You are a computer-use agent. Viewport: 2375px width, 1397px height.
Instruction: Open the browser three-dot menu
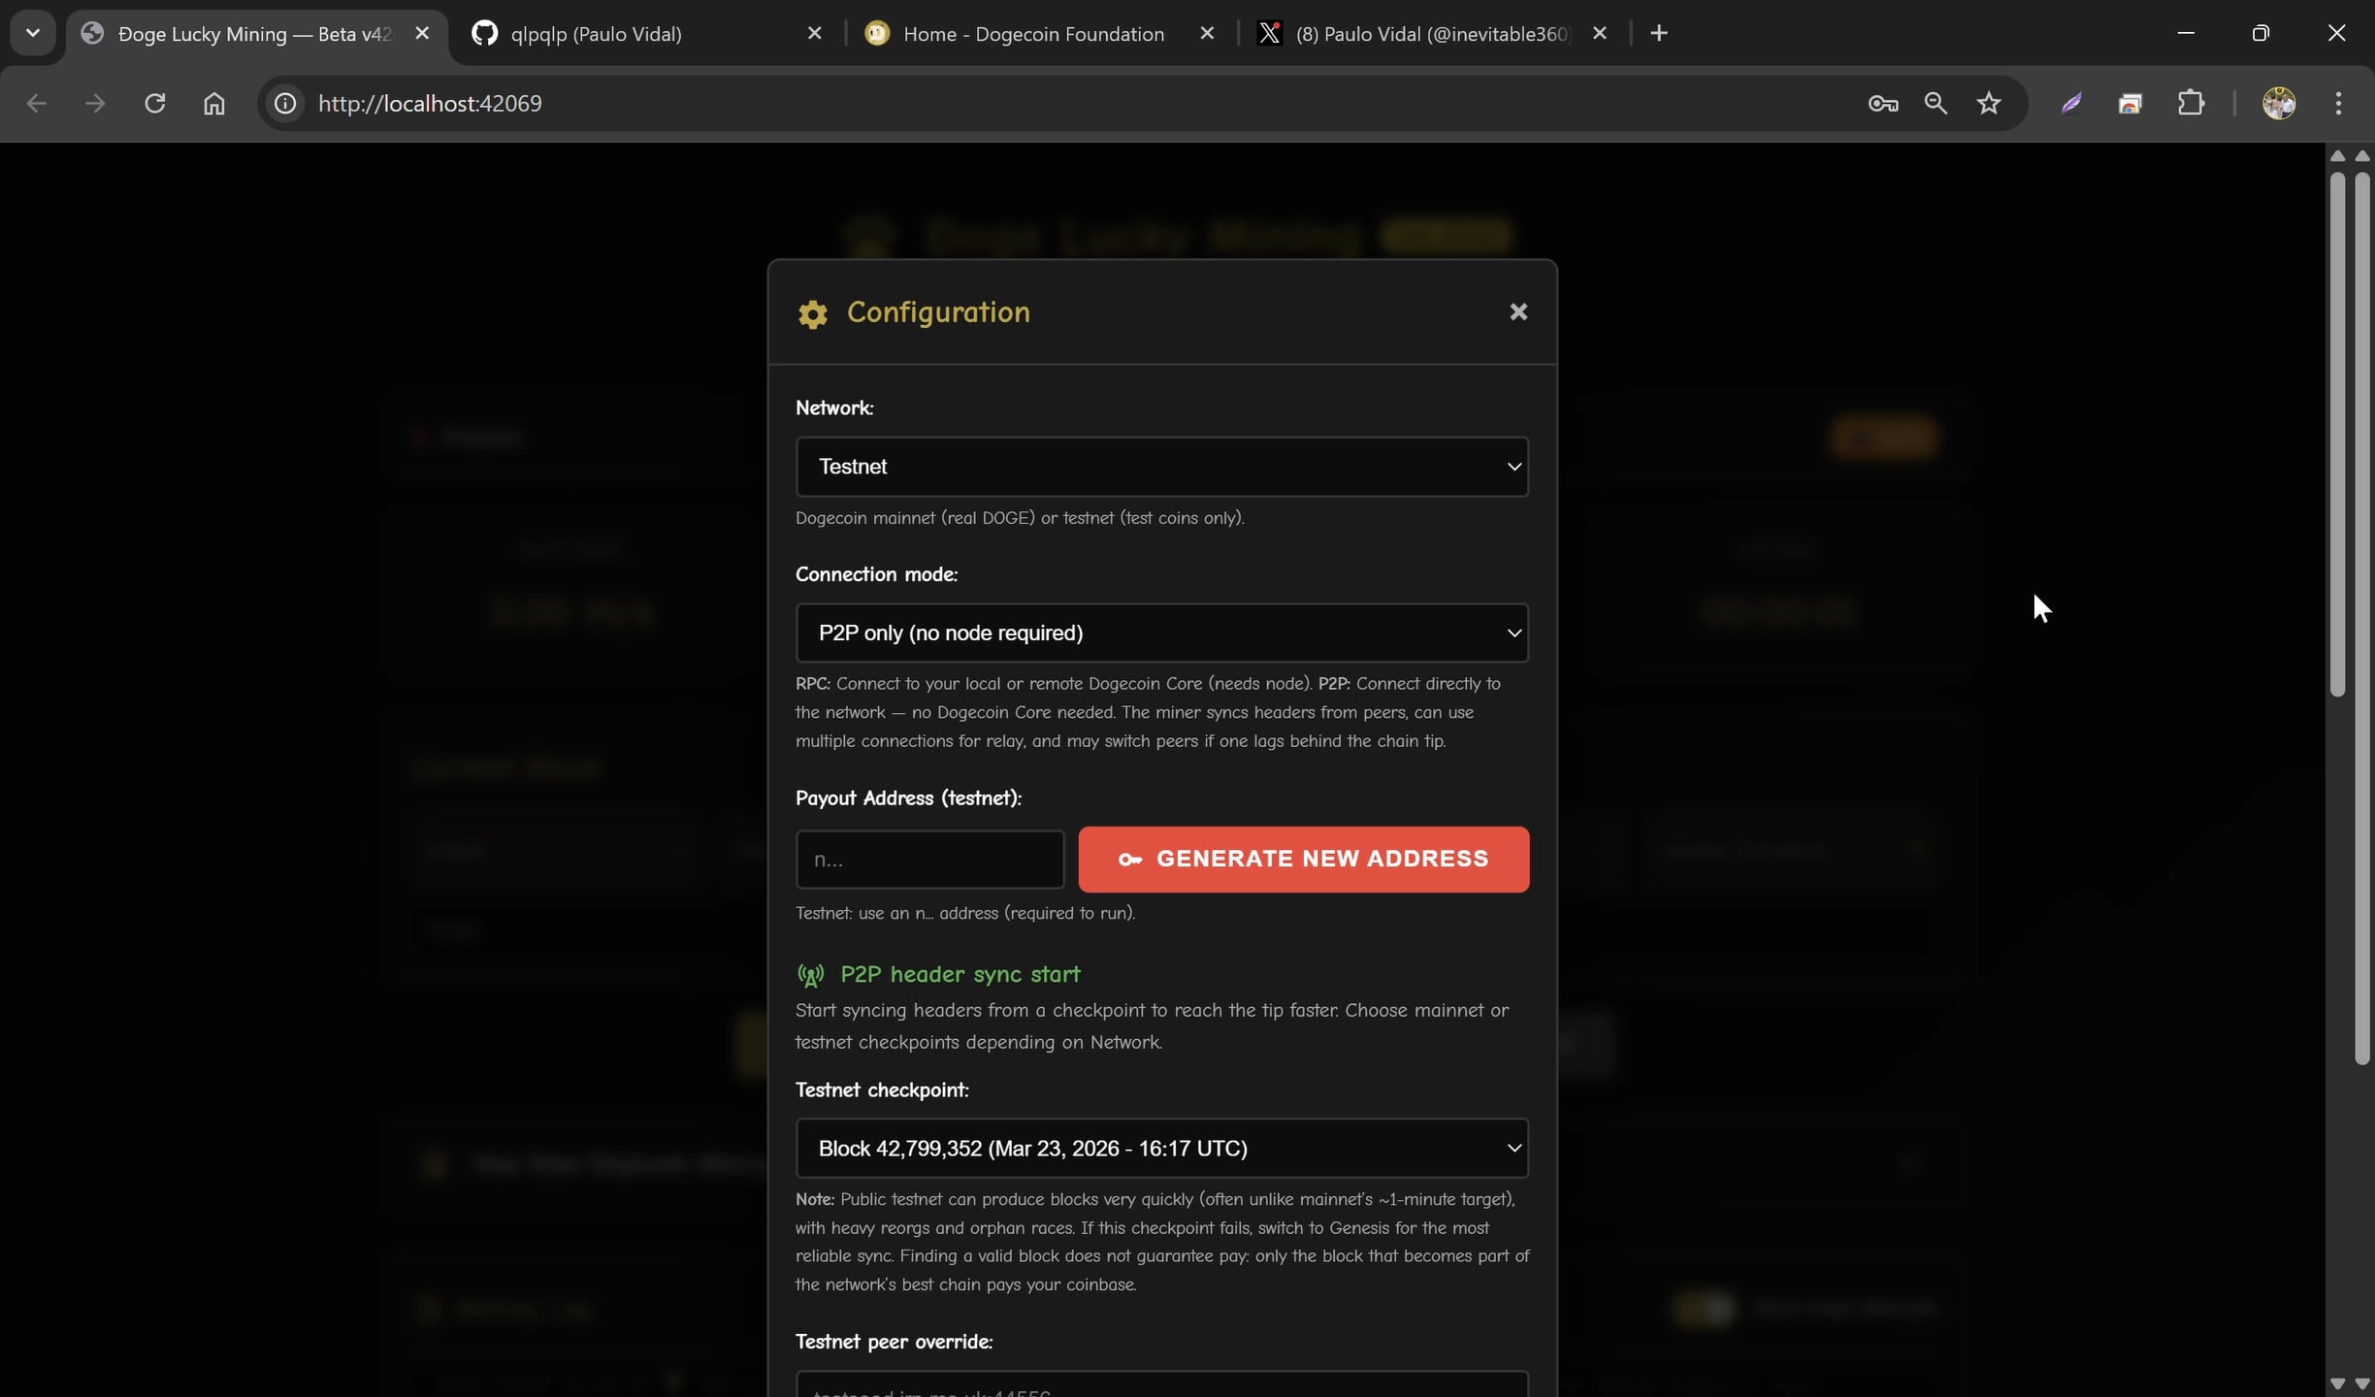tap(2338, 103)
